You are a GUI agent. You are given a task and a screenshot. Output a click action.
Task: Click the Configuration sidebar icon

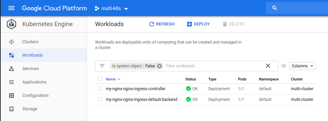11,96
